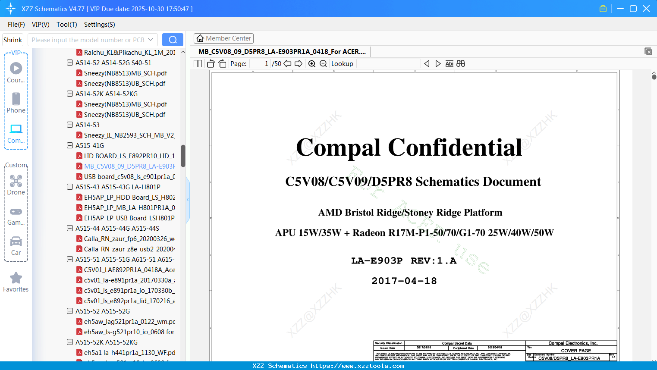Open the File(F) menu
Viewport: 657px width, 370px height.
16,25
